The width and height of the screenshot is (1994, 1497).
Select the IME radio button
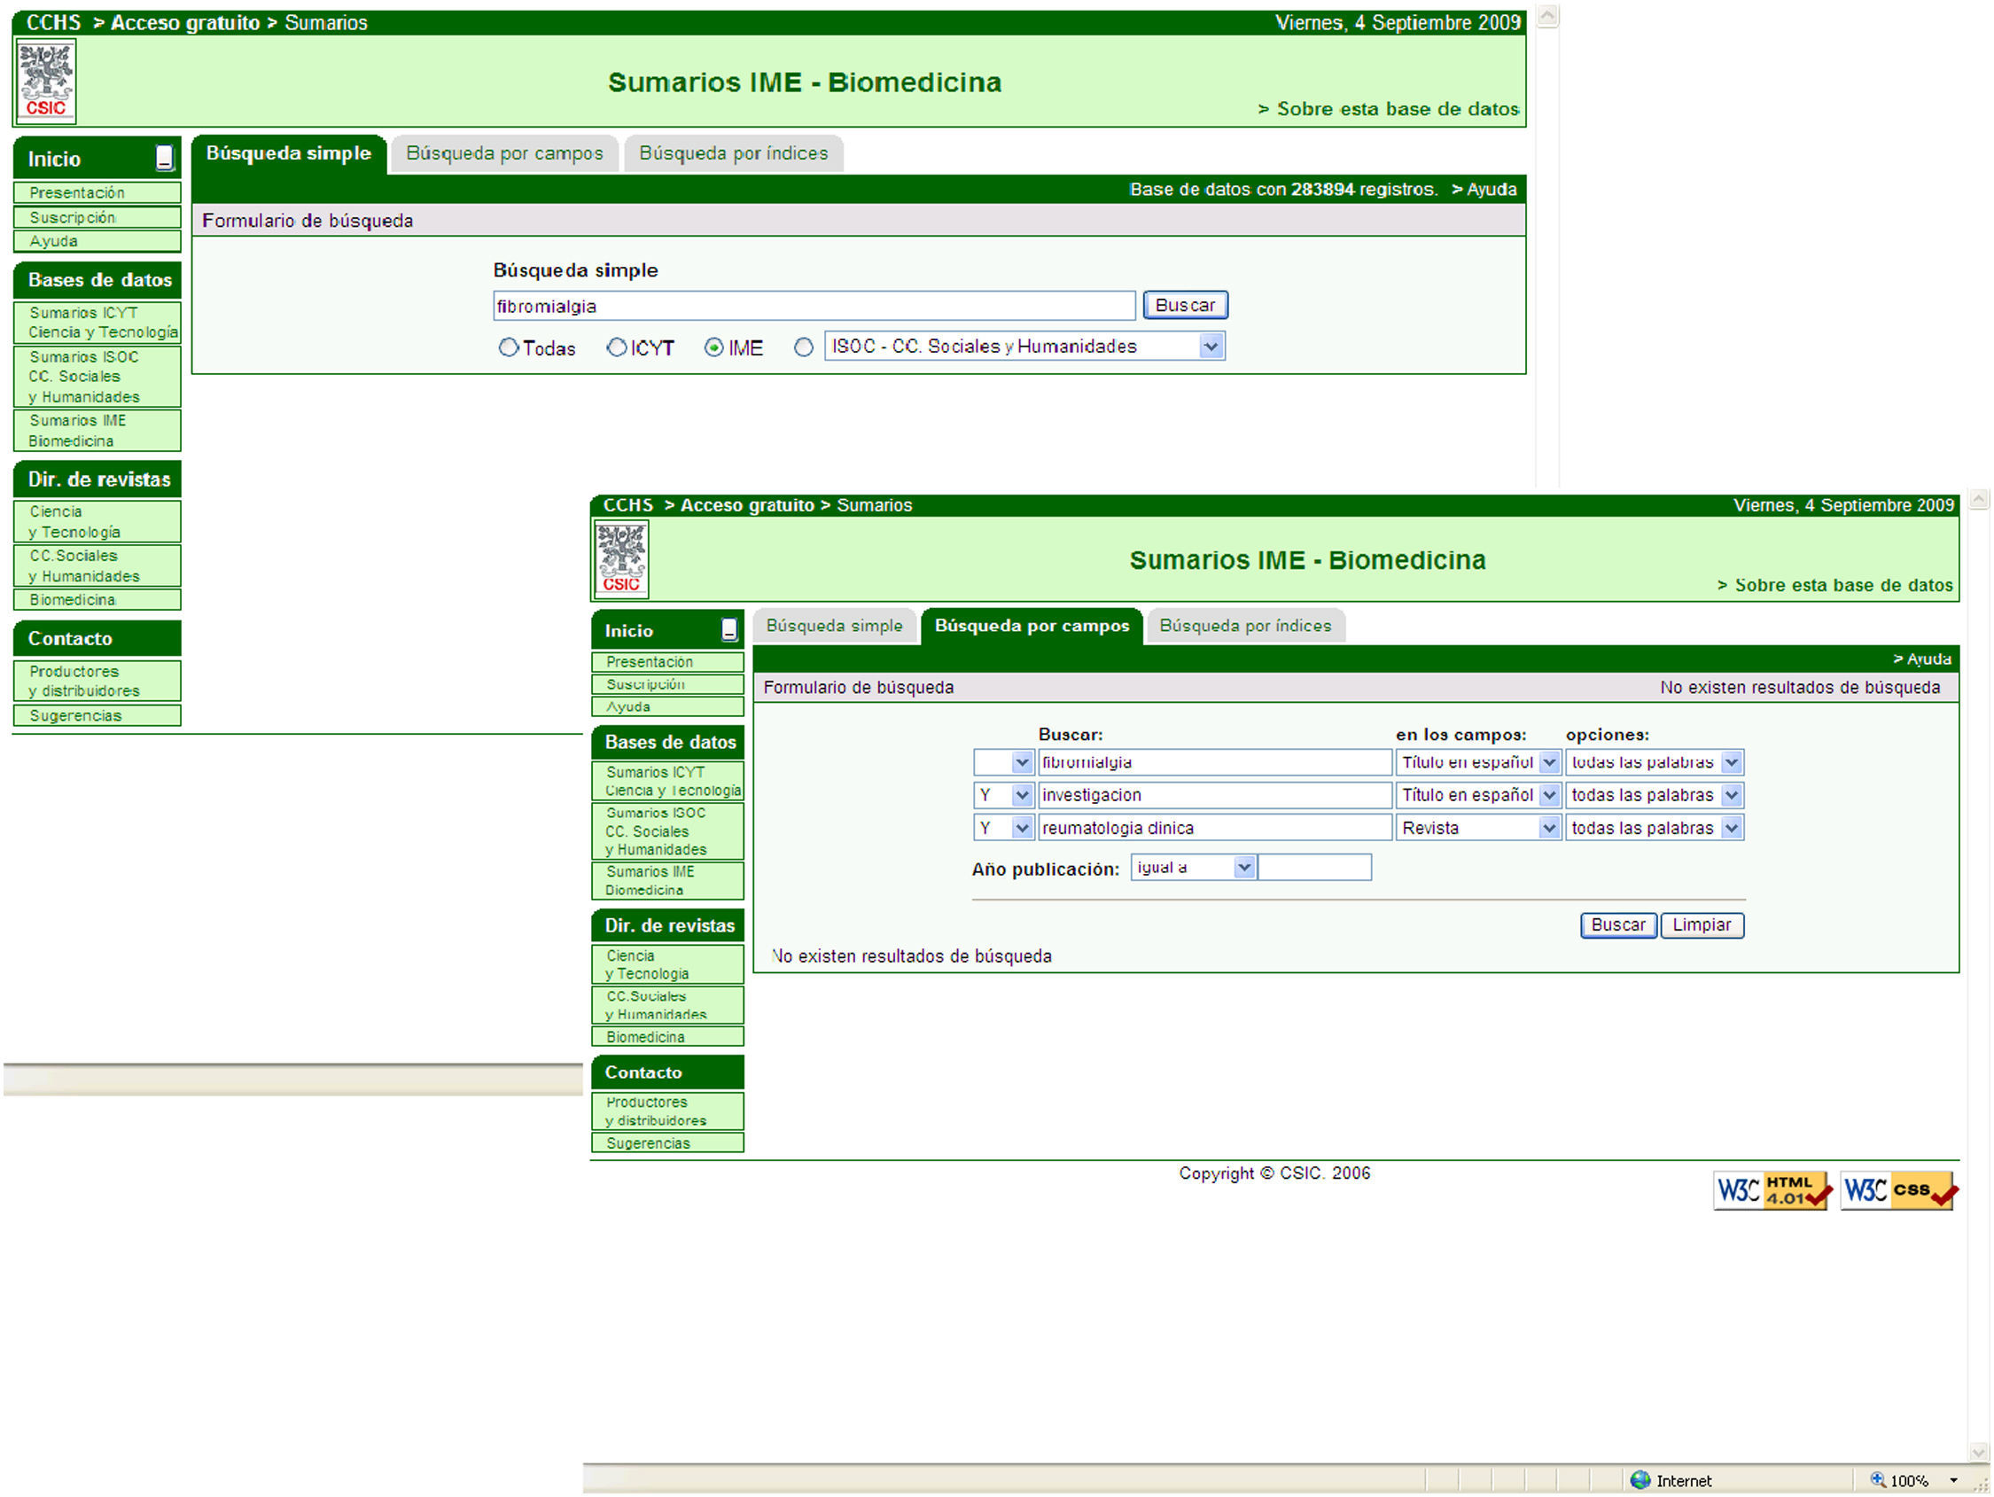pyautogui.click(x=714, y=347)
